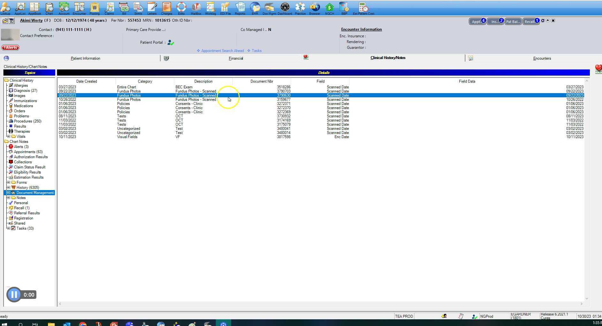Select the Worklog icon
602x326 pixels.
[210, 8]
